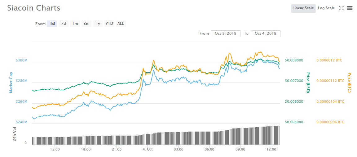Click the $0.006000 price label
357x157 pixels.
pos(294,101)
